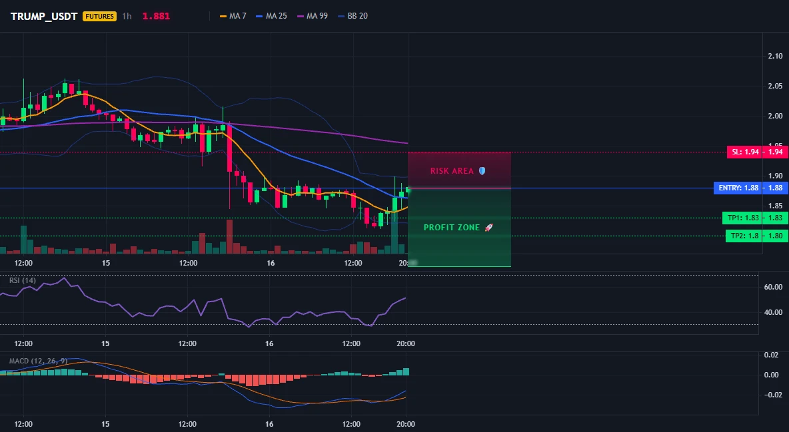Click 40.00 on the RSI axis
This screenshot has width=789, height=432.
[x=774, y=312]
